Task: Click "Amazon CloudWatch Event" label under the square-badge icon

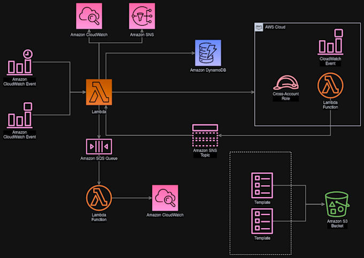Action: [x=20, y=134]
